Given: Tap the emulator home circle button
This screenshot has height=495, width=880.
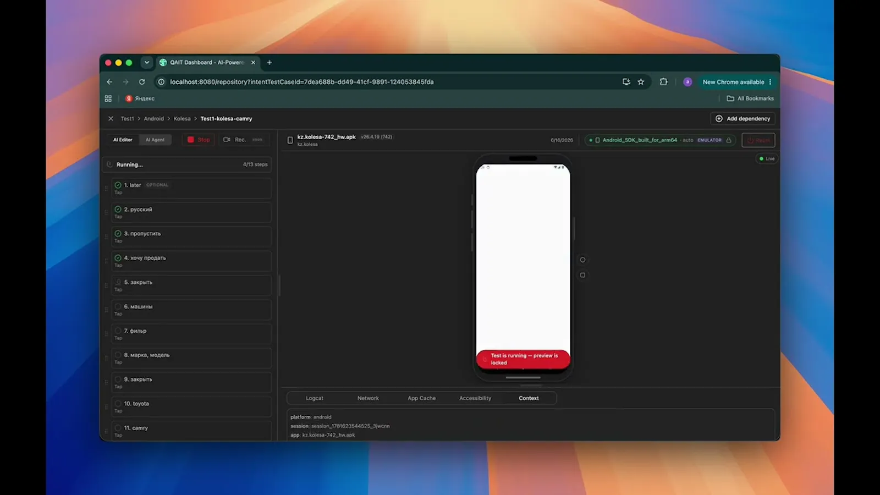Looking at the screenshot, I should pyautogui.click(x=582, y=260).
